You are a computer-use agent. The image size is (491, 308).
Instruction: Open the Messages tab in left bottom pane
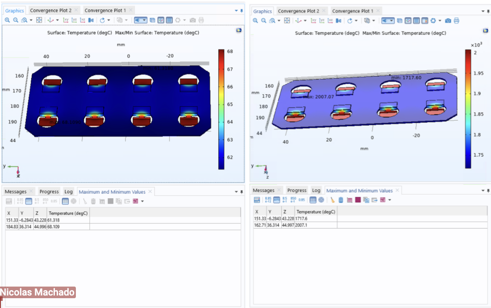[16, 191]
